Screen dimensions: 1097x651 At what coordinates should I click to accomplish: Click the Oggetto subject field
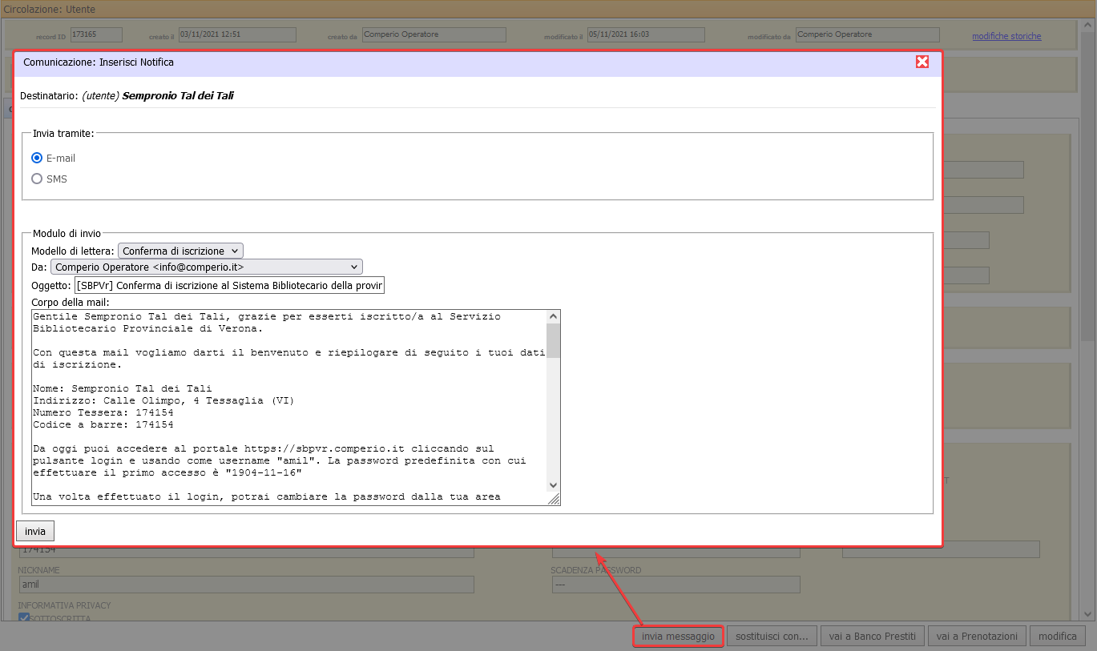pyautogui.click(x=229, y=286)
